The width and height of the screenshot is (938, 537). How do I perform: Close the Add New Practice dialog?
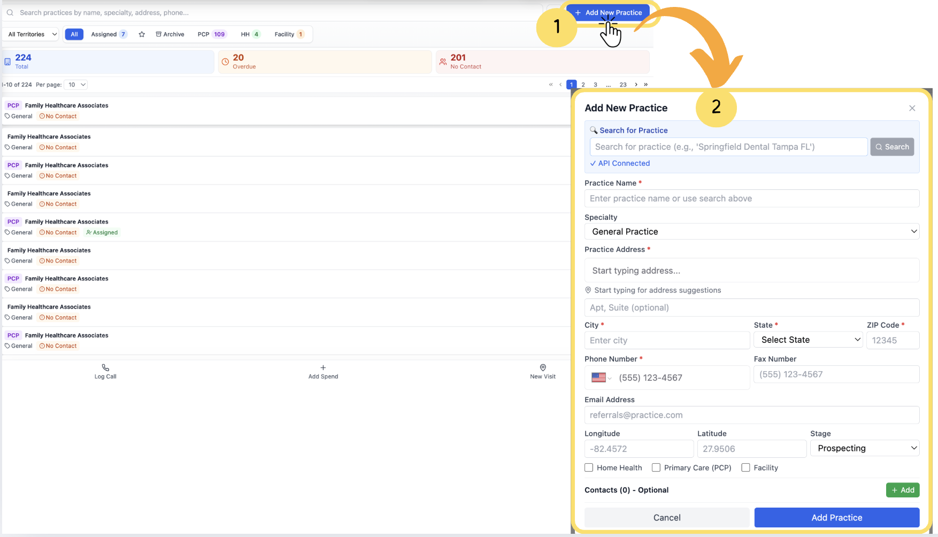click(912, 108)
